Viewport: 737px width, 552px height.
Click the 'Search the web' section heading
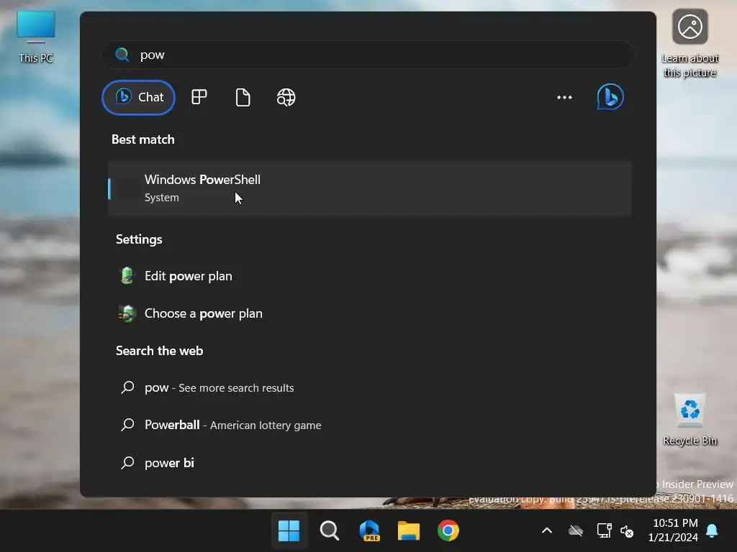coord(159,351)
